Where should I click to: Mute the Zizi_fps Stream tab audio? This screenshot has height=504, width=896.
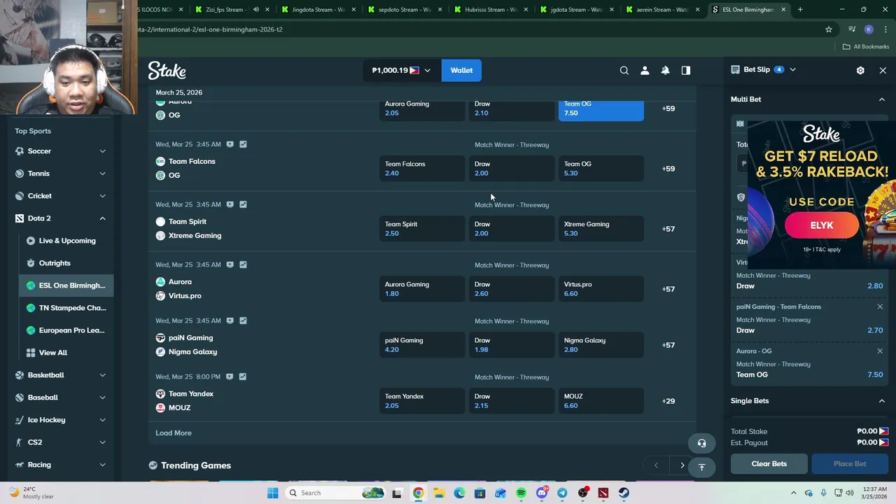tap(255, 10)
